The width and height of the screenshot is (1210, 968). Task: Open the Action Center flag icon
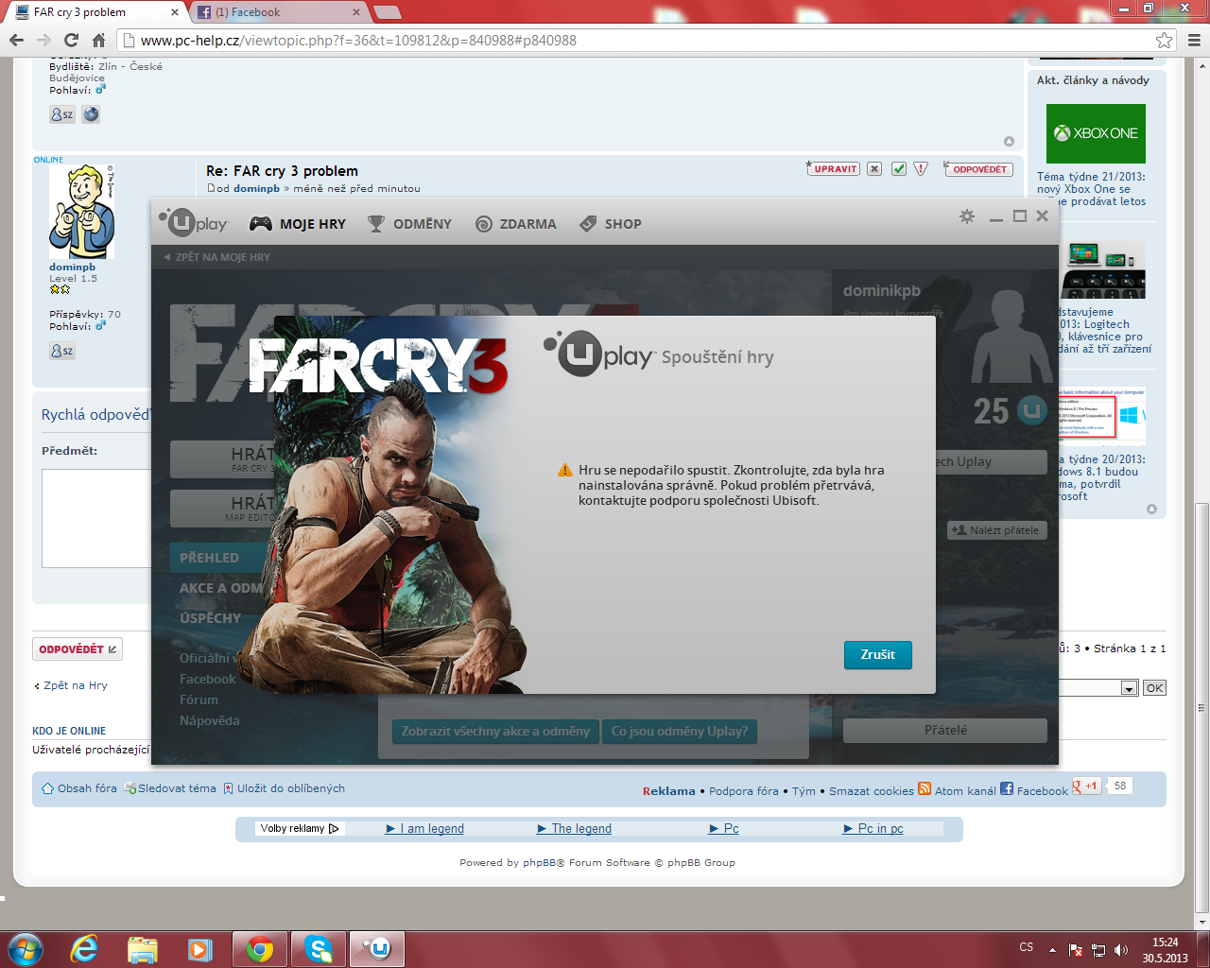tap(1076, 950)
